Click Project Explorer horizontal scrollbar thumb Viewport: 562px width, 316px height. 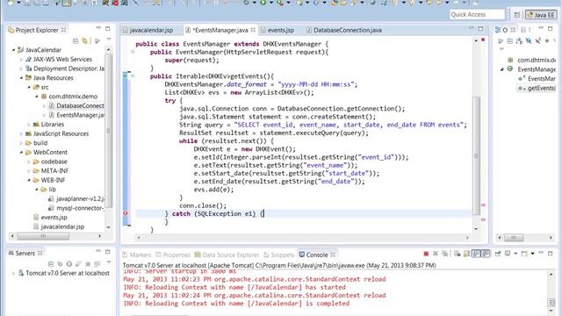(43, 236)
